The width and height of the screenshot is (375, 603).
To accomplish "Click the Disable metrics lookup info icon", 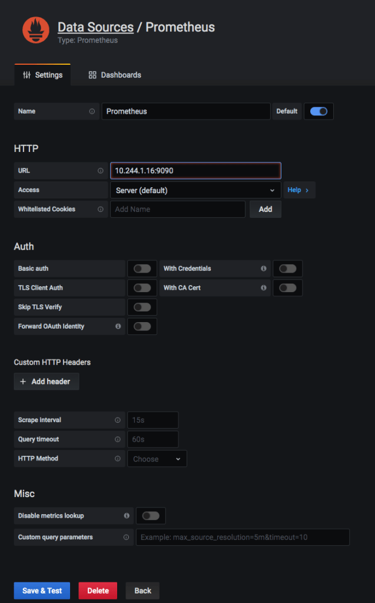I will pyautogui.click(x=127, y=516).
